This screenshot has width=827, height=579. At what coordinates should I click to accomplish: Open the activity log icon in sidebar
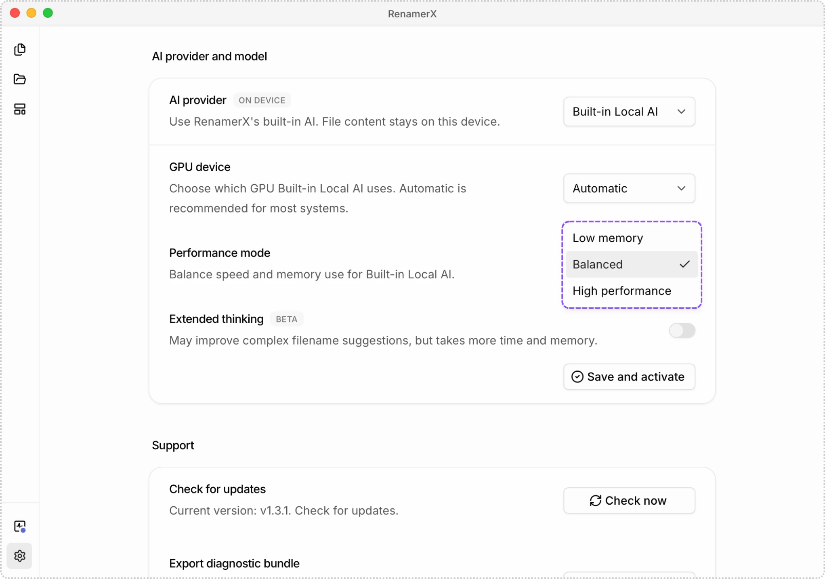[x=20, y=526]
